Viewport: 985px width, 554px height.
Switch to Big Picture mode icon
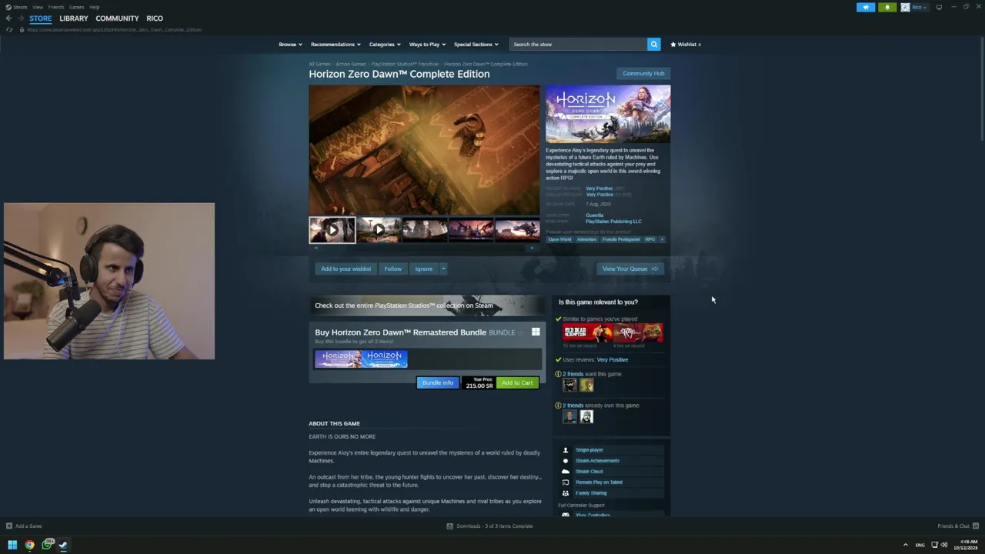(x=939, y=7)
